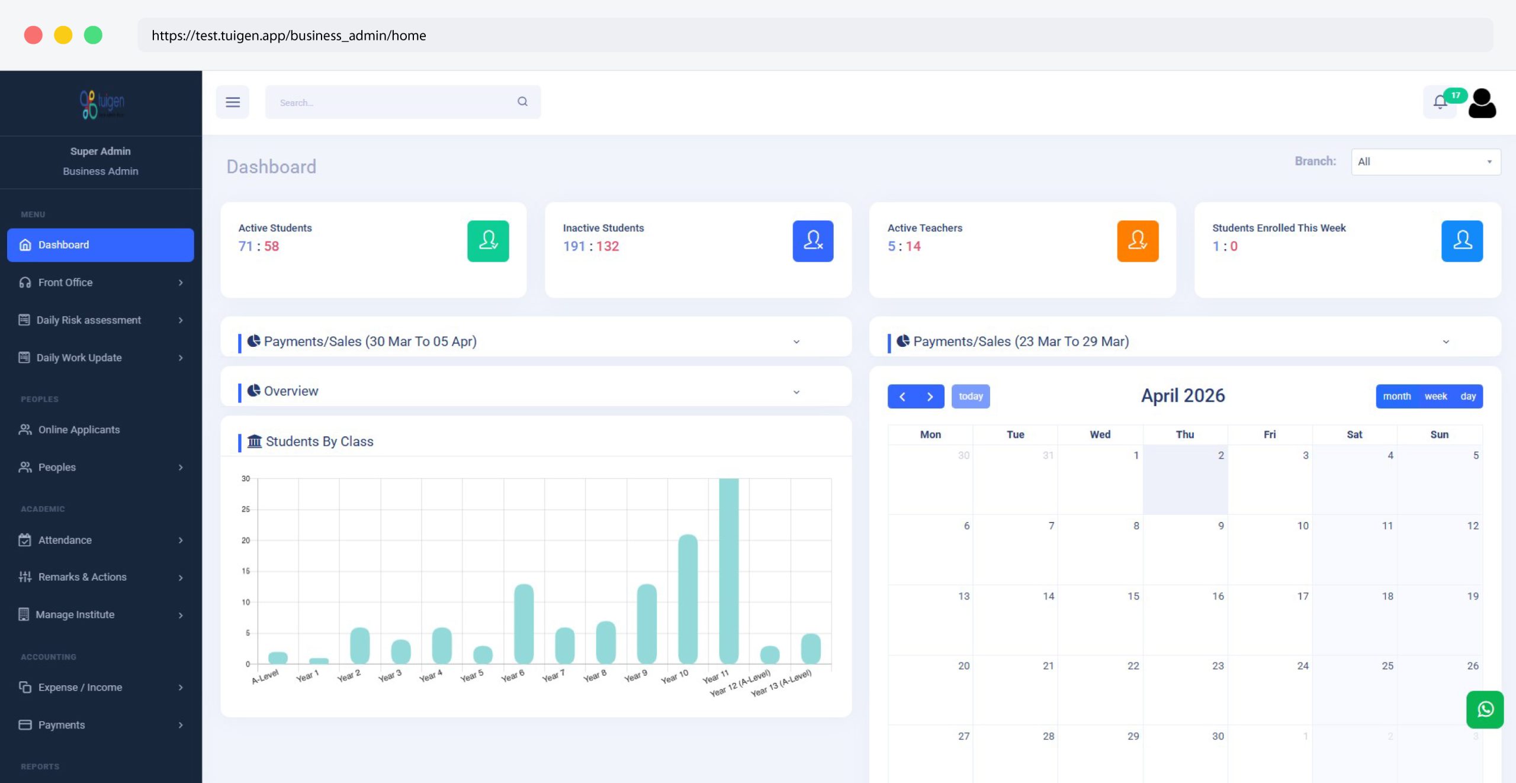Click the user profile avatar icon
Viewport: 1516px width, 783px height.
tap(1482, 104)
